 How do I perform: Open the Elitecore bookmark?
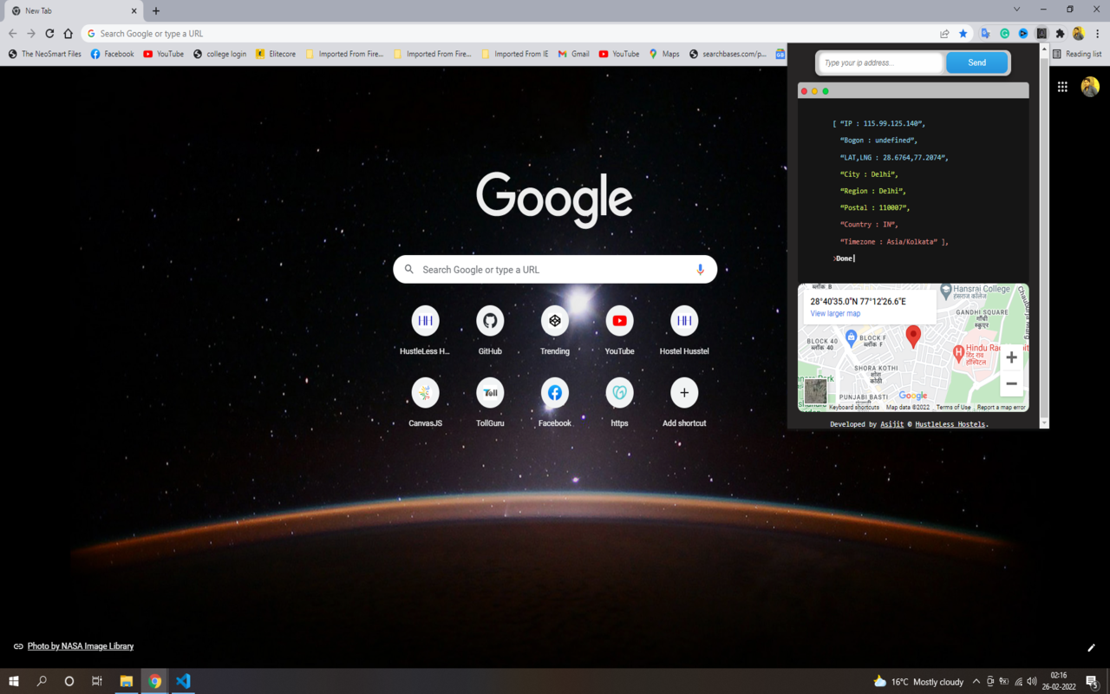click(276, 54)
